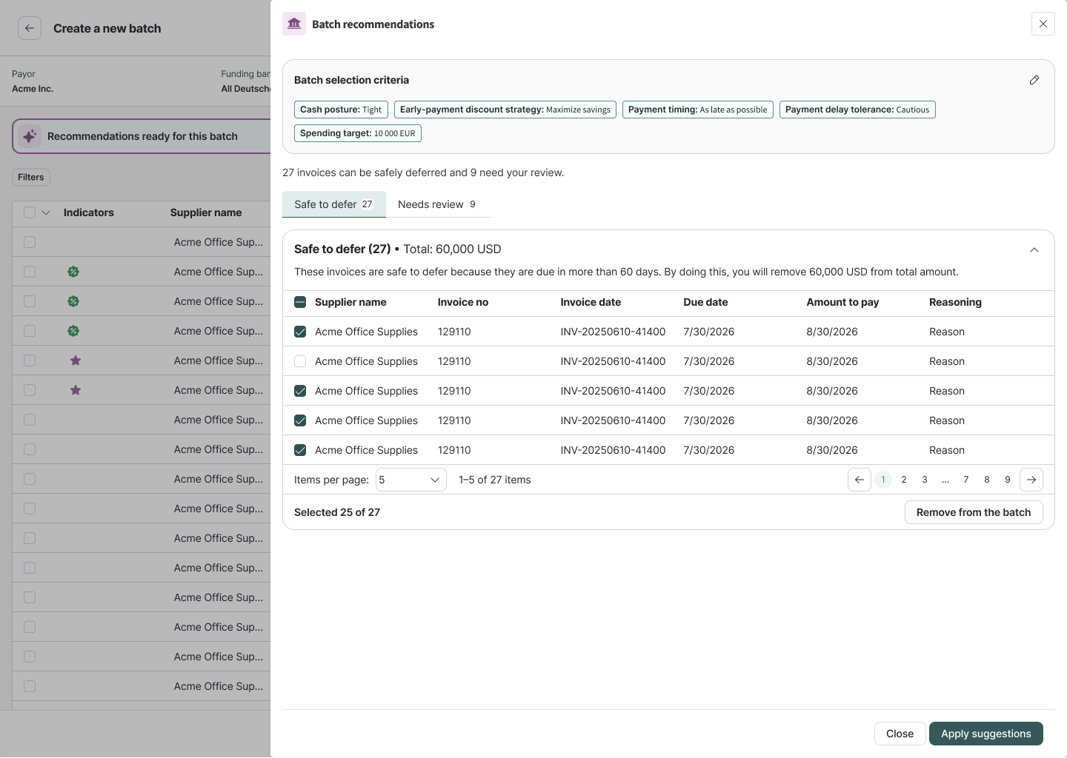Click the Invoice date column header
The height and width of the screenshot is (758, 1067).
[x=591, y=302]
